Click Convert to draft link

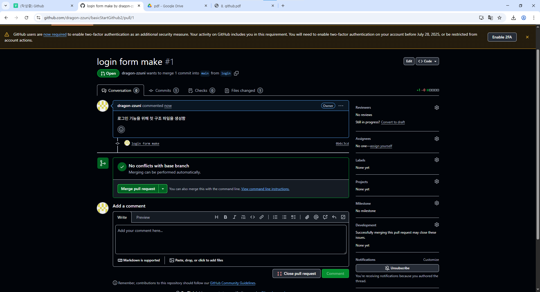pyautogui.click(x=393, y=122)
